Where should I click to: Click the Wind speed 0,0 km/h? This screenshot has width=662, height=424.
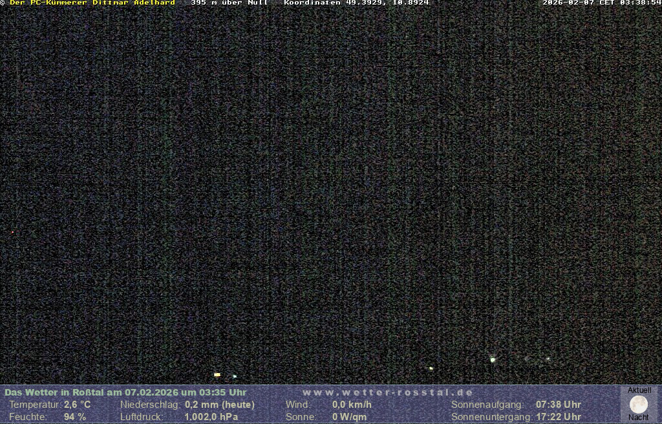coord(352,405)
